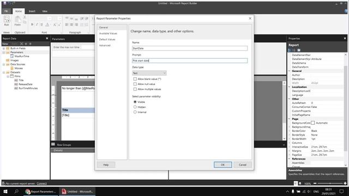Switch to the View ribbon tab

pos(45,11)
